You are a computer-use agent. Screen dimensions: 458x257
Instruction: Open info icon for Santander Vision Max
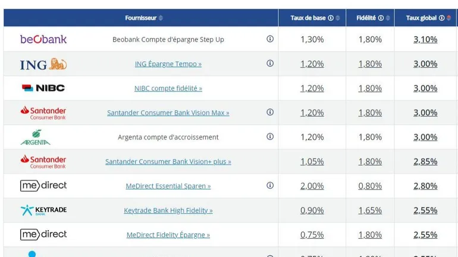click(270, 112)
